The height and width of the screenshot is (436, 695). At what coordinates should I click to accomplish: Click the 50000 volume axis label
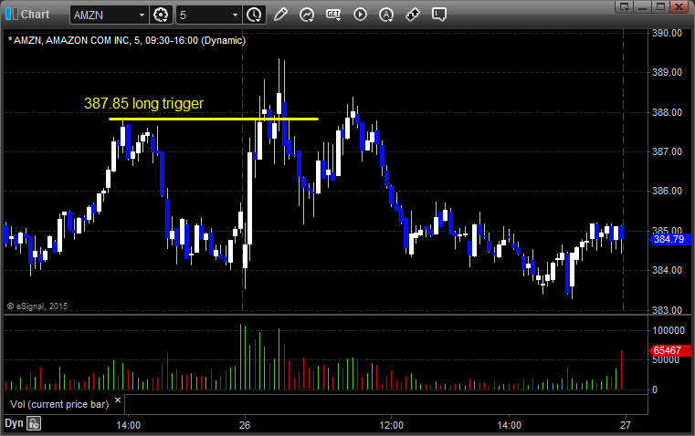tap(666, 360)
